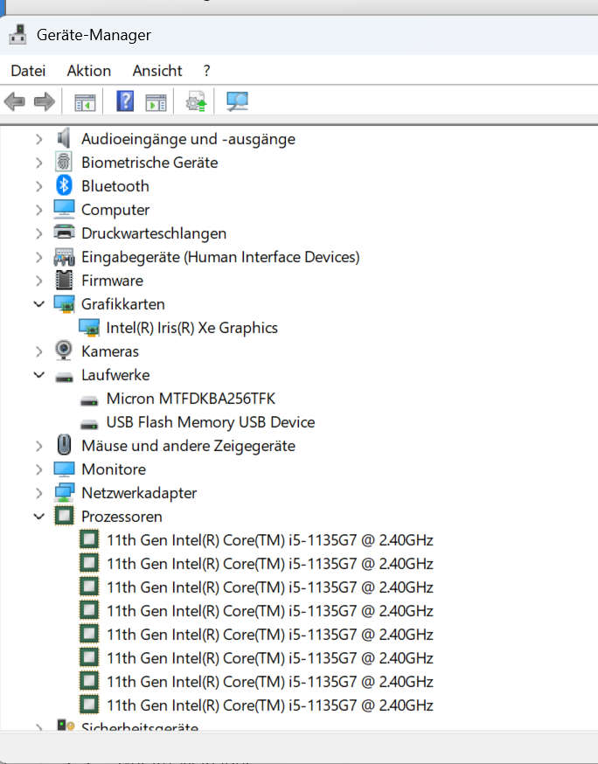Image resolution: width=598 pixels, height=764 pixels.
Task: Click the fingerprint icon for Biometrische Geräte
Action: [64, 163]
